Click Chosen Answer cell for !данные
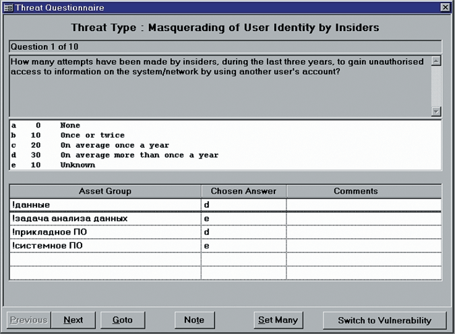Screen dimensions: 455x334 point(243,204)
